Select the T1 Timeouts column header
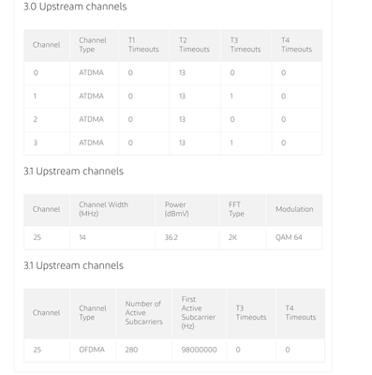The width and height of the screenshot is (372, 375). (143, 45)
